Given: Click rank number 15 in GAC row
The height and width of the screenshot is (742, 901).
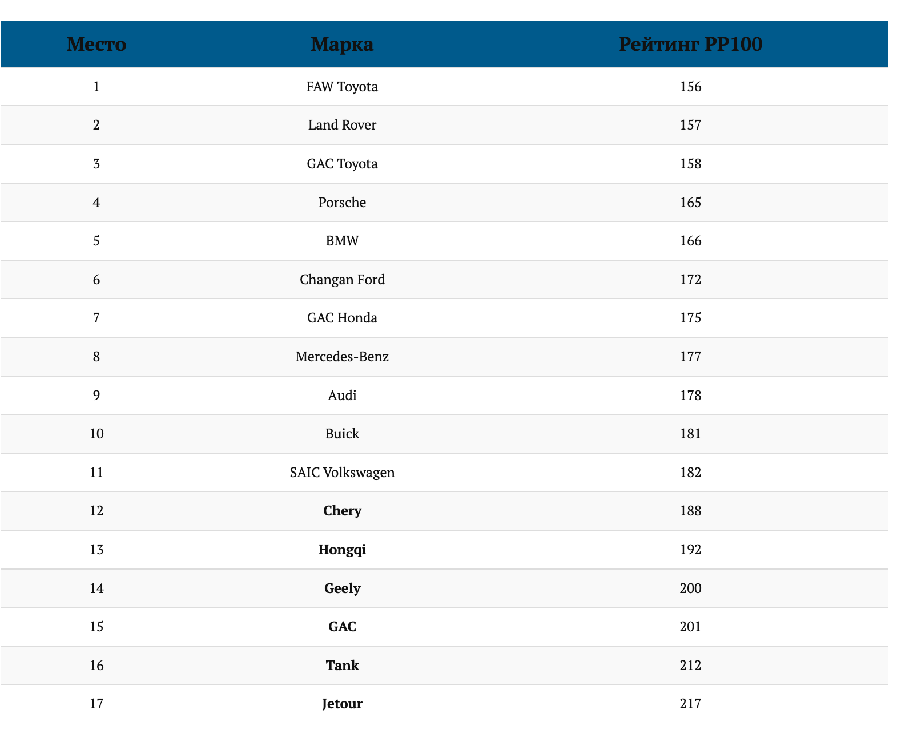Looking at the screenshot, I should tap(96, 627).
